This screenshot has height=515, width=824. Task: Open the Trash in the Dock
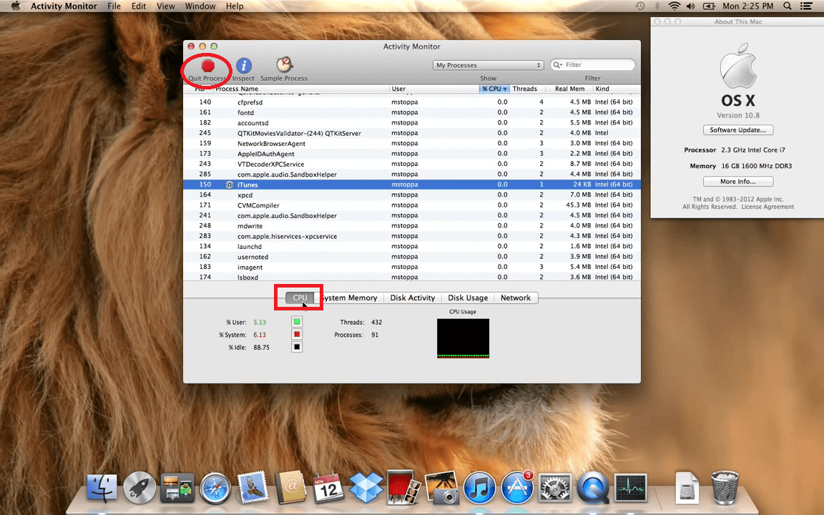(725, 487)
